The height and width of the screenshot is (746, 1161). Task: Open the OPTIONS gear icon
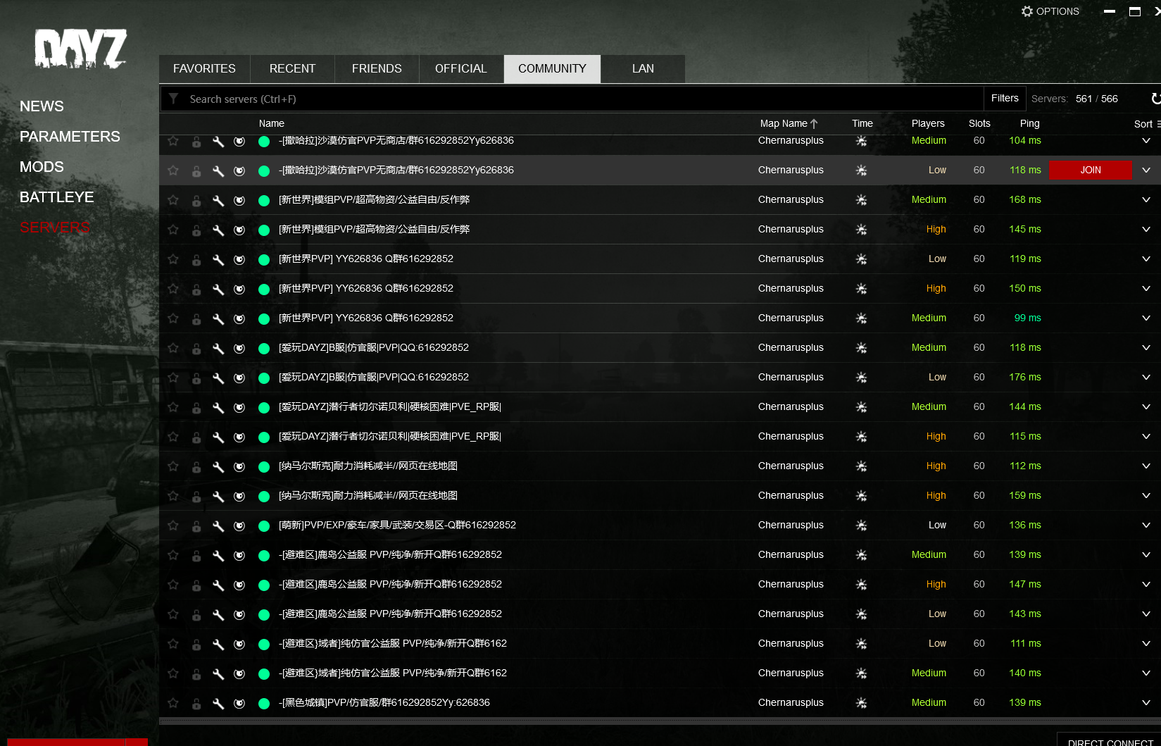tap(1027, 11)
